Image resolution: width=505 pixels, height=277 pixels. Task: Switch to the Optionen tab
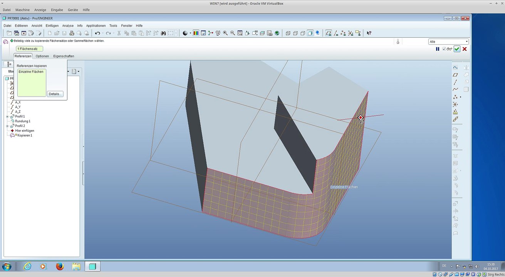pyautogui.click(x=42, y=56)
